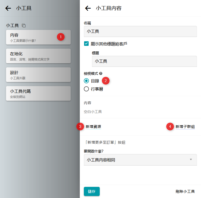Go to 設計 widget appearance
Viewport: 201px width, 198px height.
click(x=38, y=75)
